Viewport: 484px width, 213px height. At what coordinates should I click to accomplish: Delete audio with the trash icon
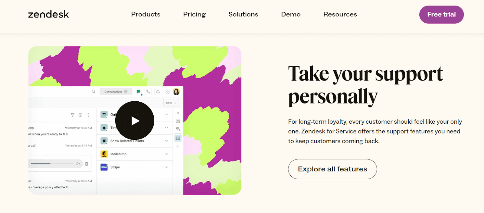pyautogui.click(x=87, y=164)
